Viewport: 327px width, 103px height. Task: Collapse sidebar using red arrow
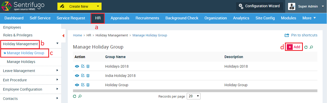[63, 35]
